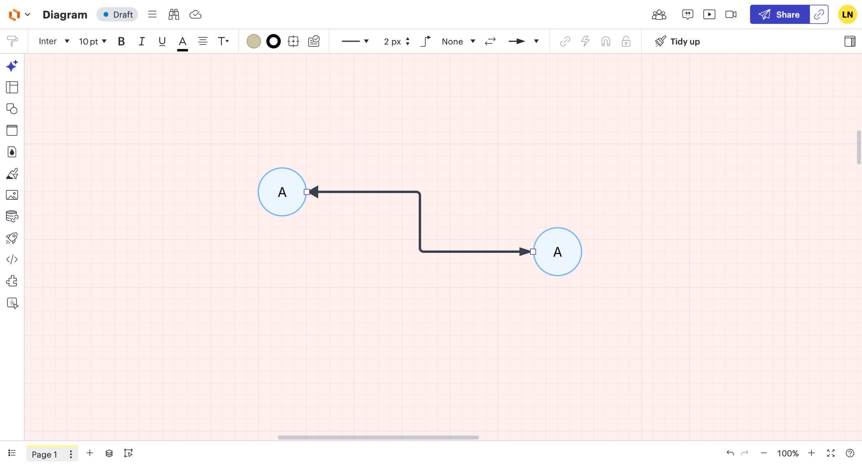Click the puzzle piece integrations icon
Screen dimensions: 862x465
[12, 281]
